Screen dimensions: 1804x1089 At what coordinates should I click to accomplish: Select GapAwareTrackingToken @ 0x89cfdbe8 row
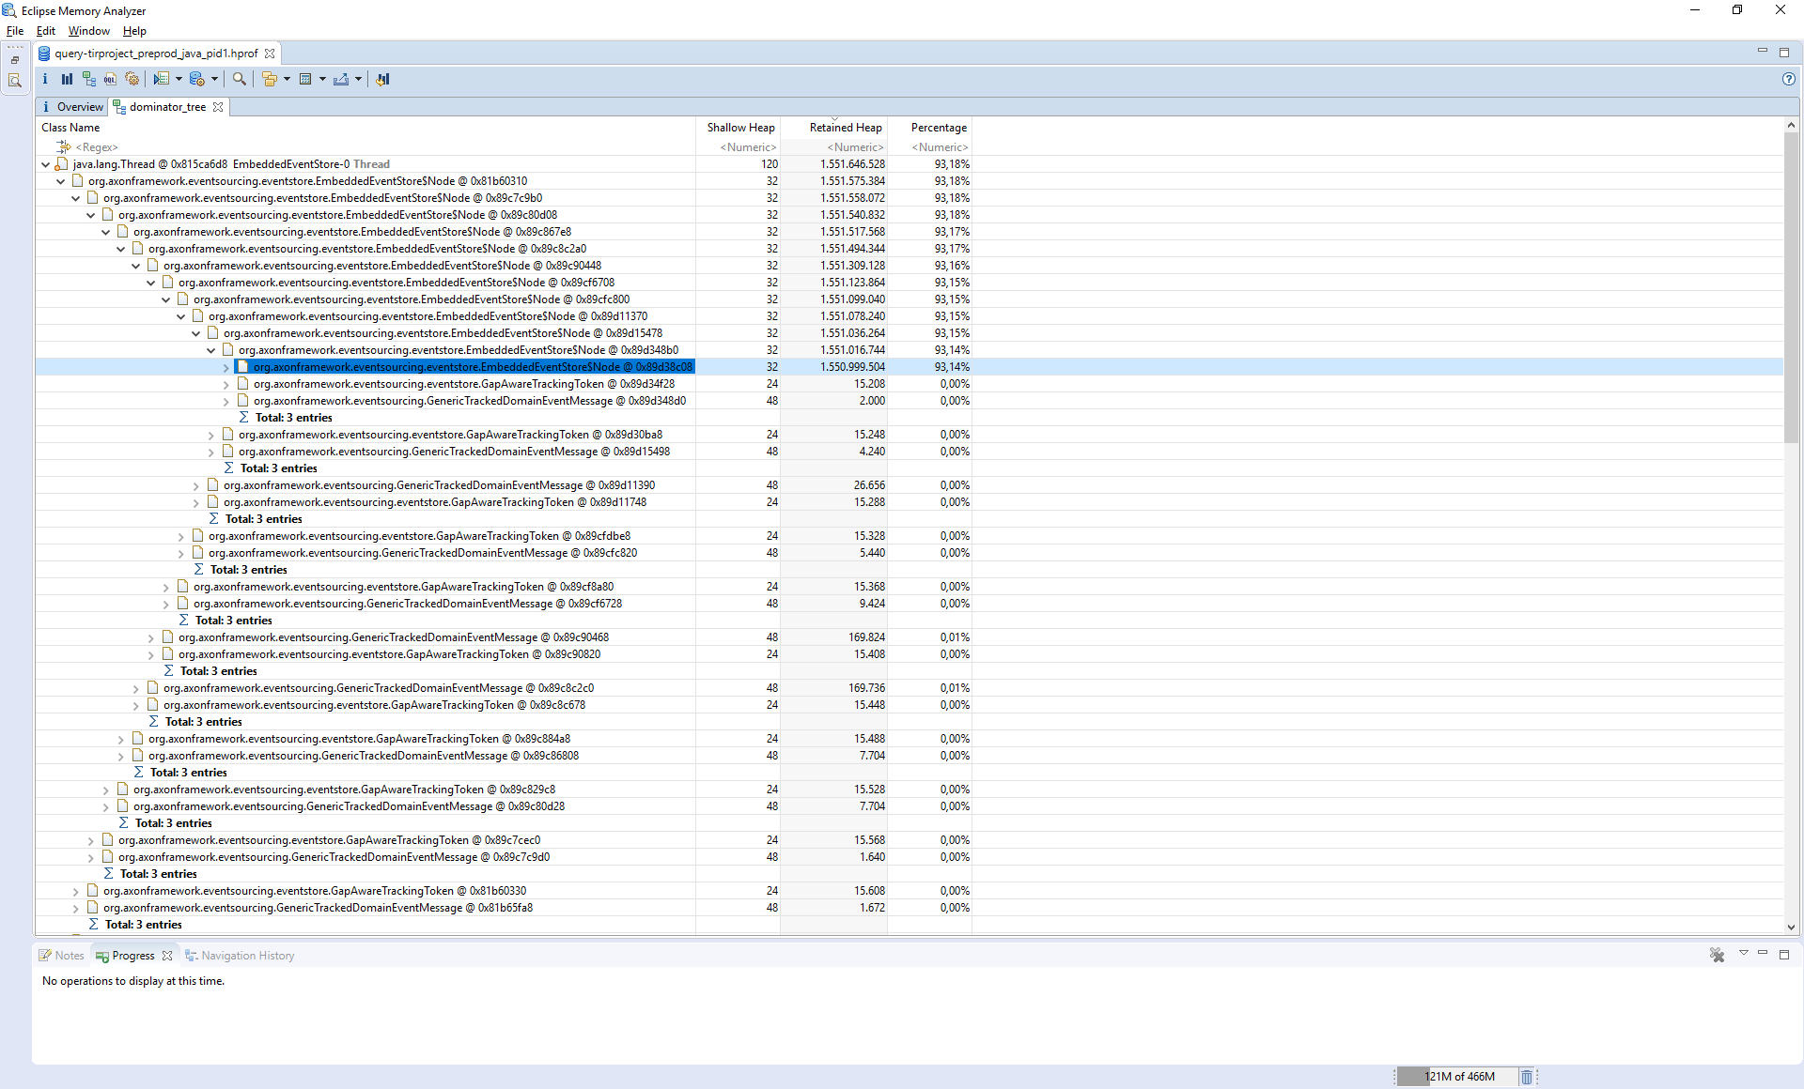[419, 536]
